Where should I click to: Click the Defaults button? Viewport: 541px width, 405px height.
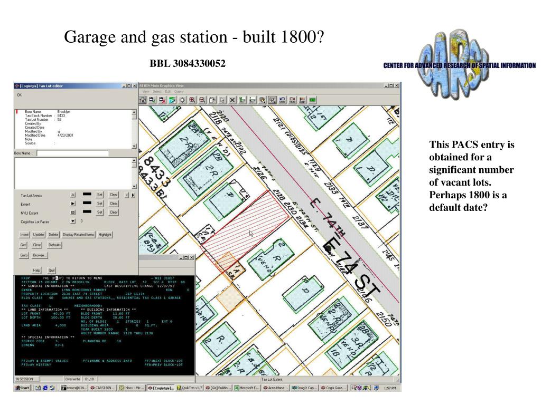point(54,245)
